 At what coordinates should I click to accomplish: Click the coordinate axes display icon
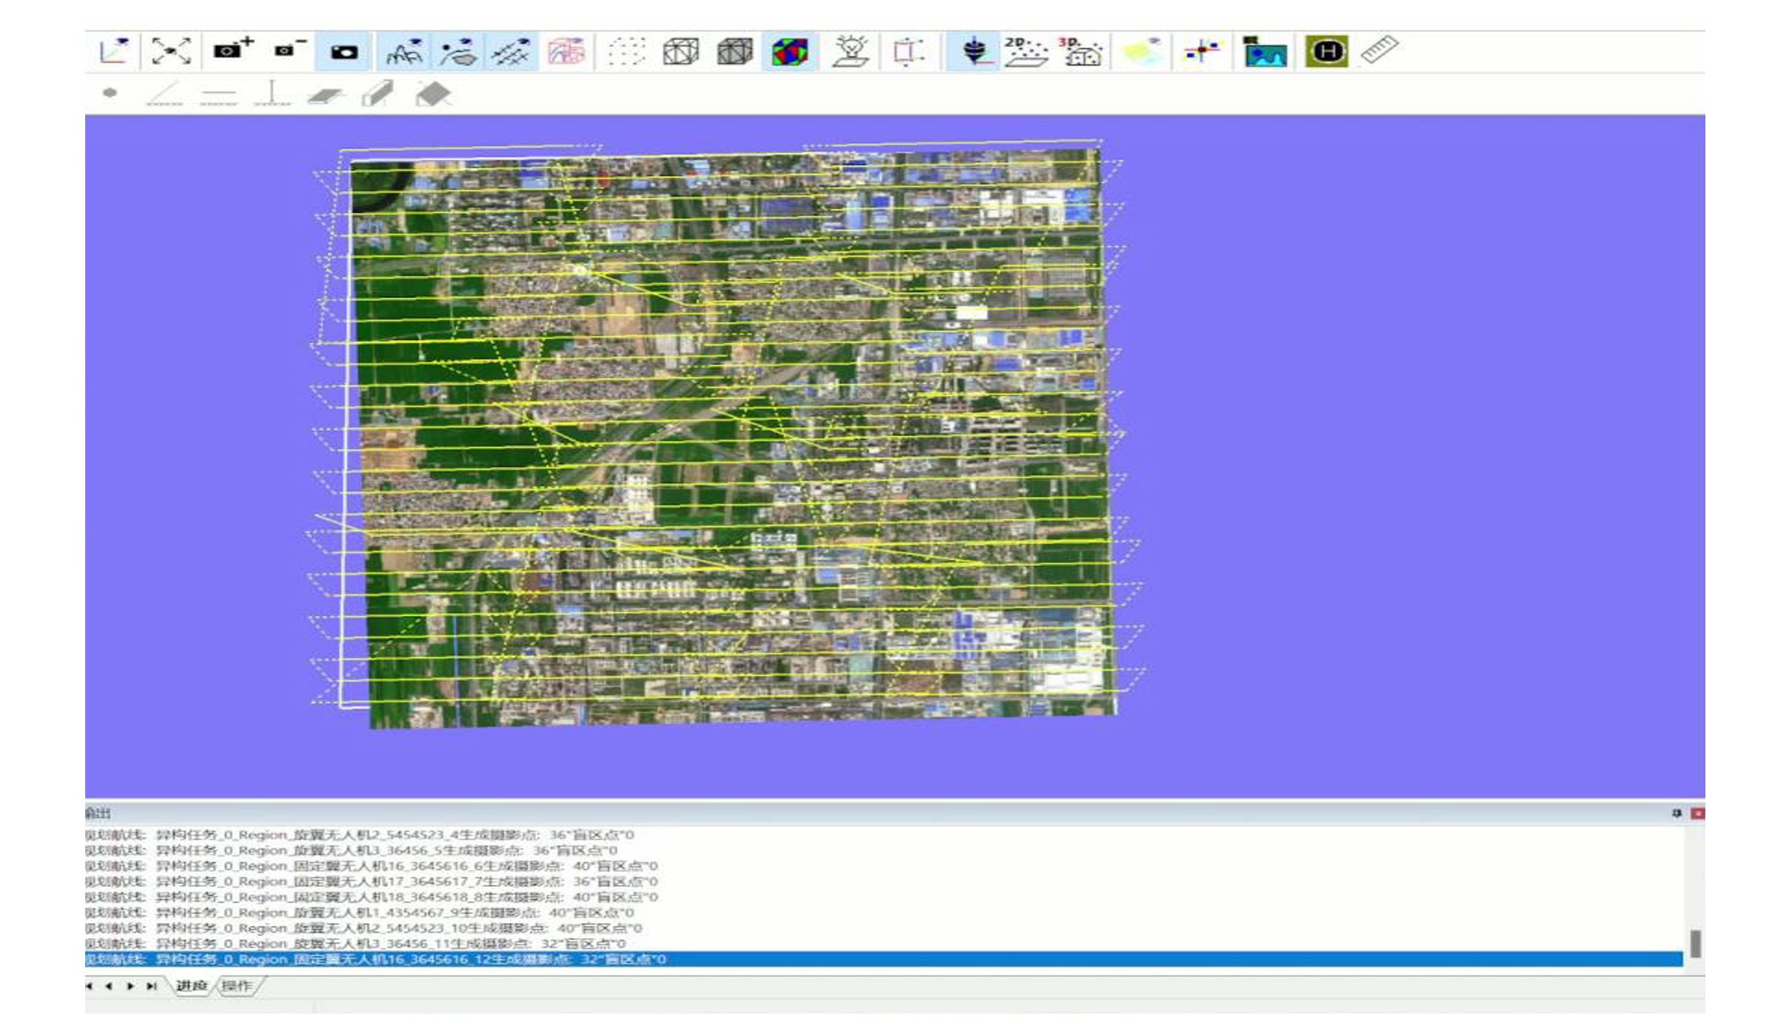point(114,51)
